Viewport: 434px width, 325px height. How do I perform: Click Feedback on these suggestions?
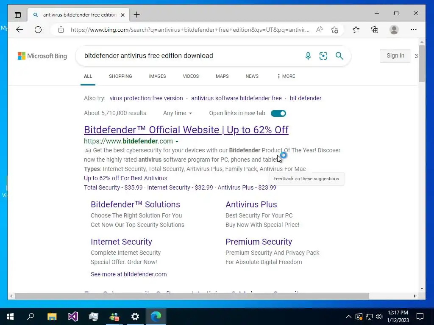[306, 179]
